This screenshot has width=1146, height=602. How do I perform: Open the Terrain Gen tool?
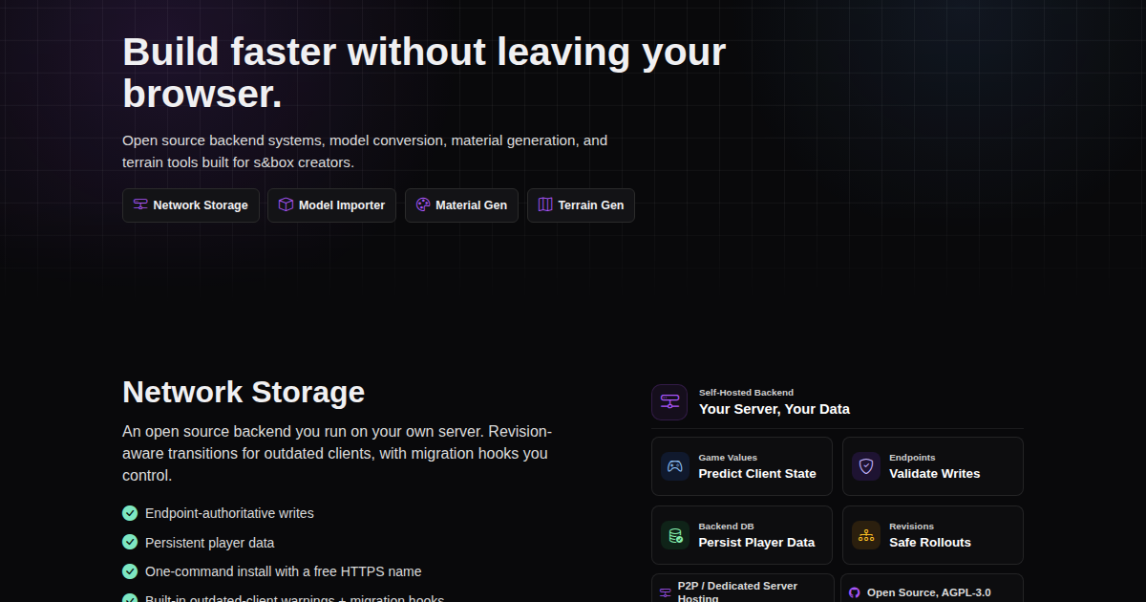tap(581, 205)
